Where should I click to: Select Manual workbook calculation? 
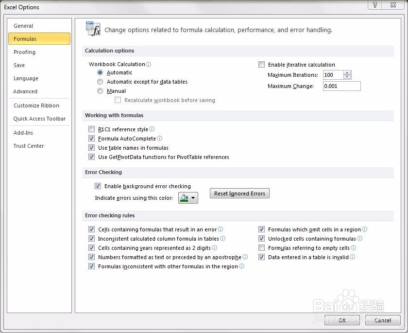point(100,91)
